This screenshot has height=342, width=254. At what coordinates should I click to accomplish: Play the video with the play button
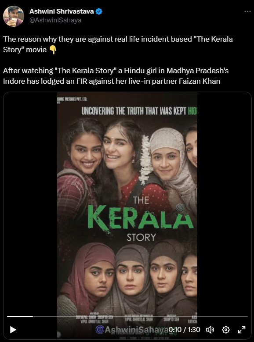pyautogui.click(x=13, y=330)
